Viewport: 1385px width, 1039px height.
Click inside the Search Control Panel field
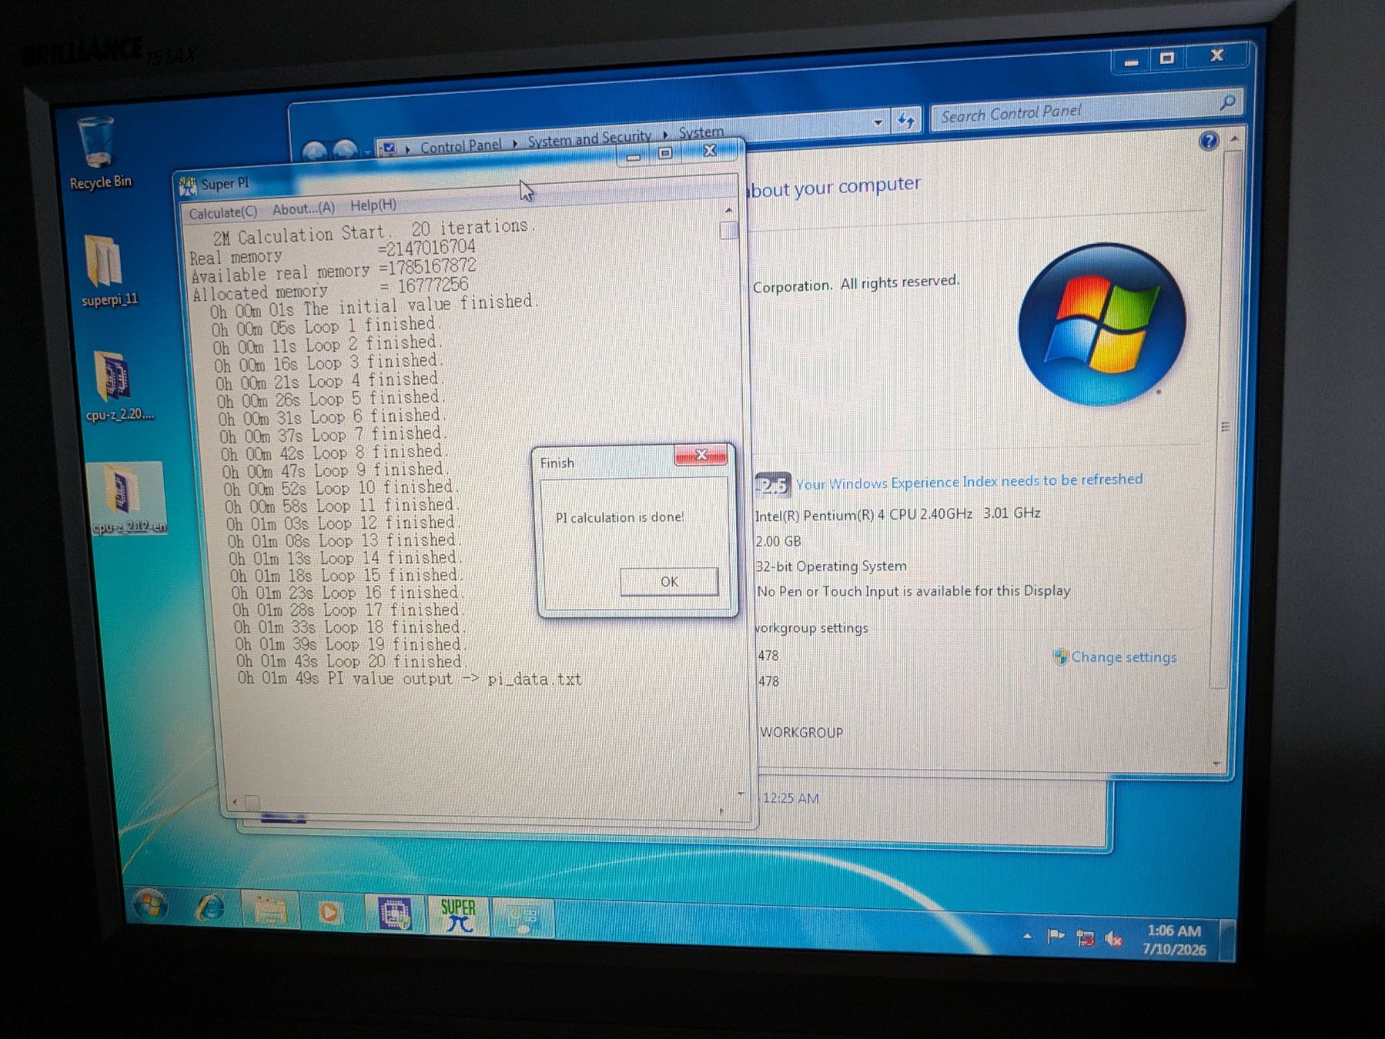(1076, 113)
